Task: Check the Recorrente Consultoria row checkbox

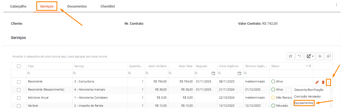Action: coord(19,82)
